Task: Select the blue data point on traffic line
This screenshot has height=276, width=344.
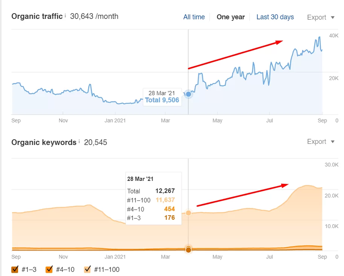Action: [x=188, y=94]
